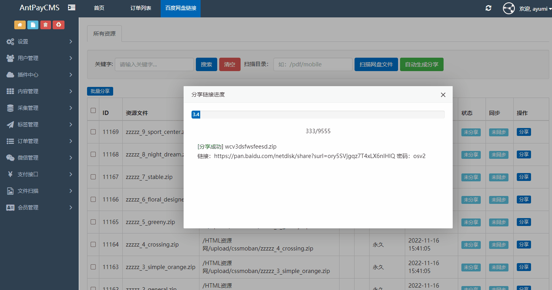Toggle sidebar collapse icon next to AntPayCMS
The height and width of the screenshot is (290, 552).
72,8
